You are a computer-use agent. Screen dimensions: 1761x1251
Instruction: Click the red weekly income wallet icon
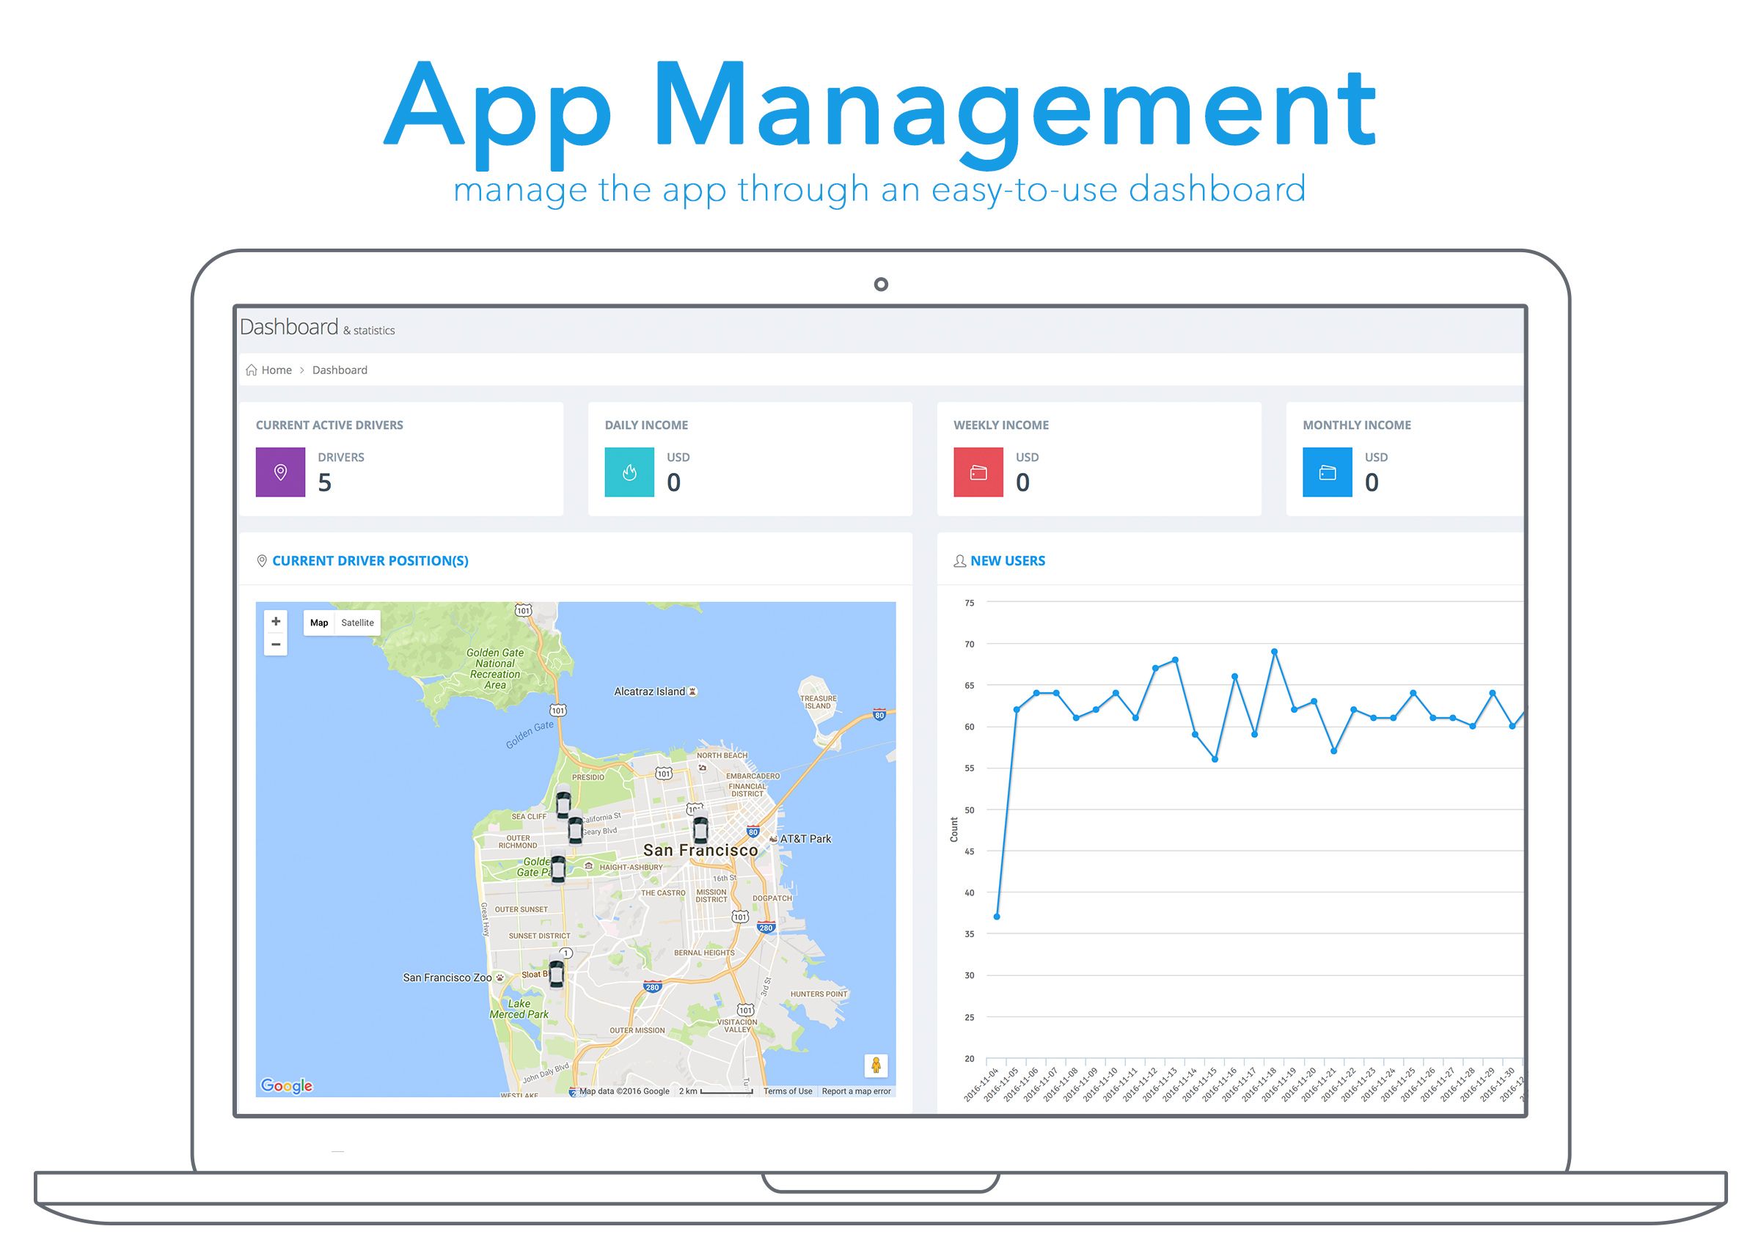(x=978, y=472)
